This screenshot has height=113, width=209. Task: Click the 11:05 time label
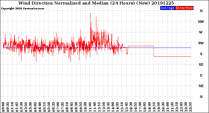point(90,107)
